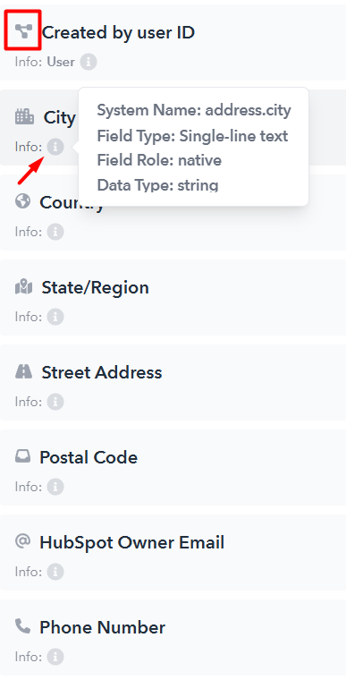Open the Postal Code info icon
The width and height of the screenshot is (346, 680).
[55, 487]
